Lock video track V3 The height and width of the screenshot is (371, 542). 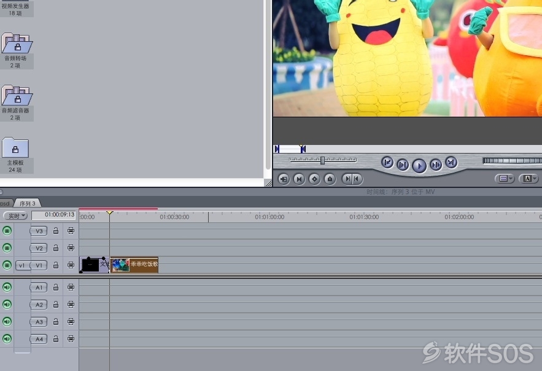56,230
